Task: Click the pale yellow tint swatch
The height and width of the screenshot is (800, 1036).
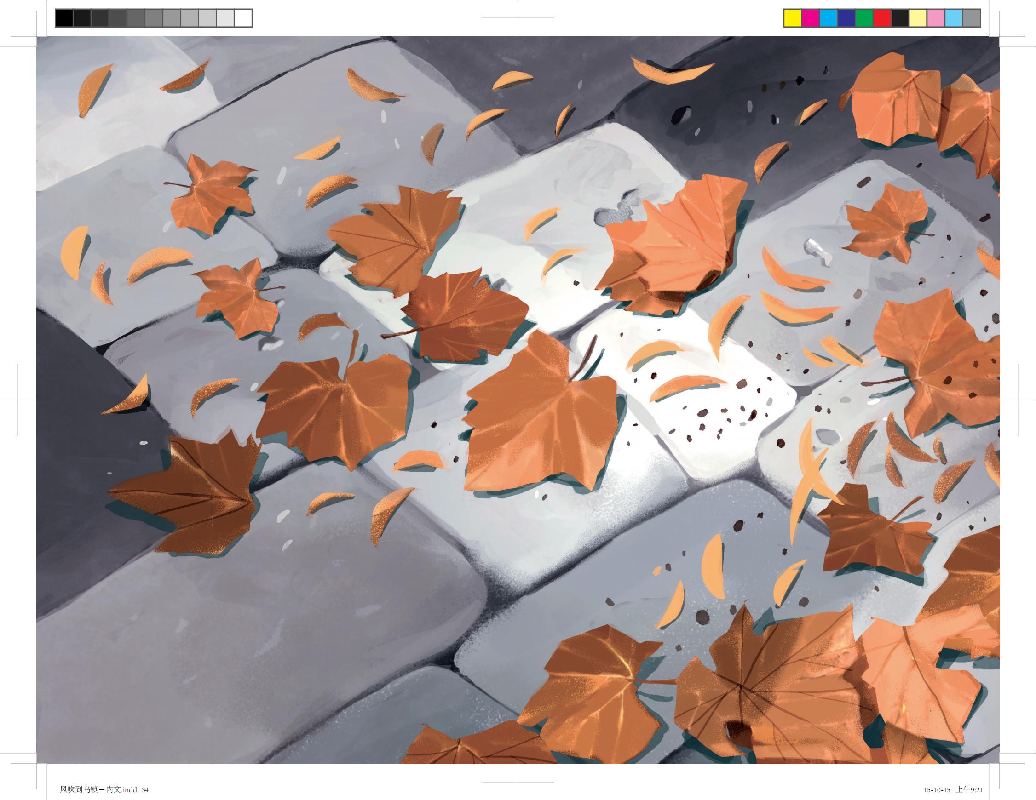Action: [918, 18]
